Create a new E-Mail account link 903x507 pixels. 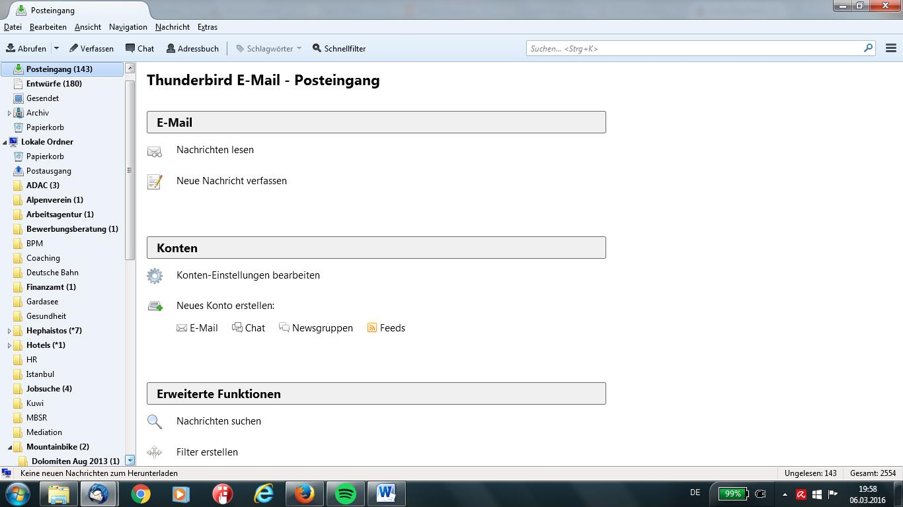[197, 328]
